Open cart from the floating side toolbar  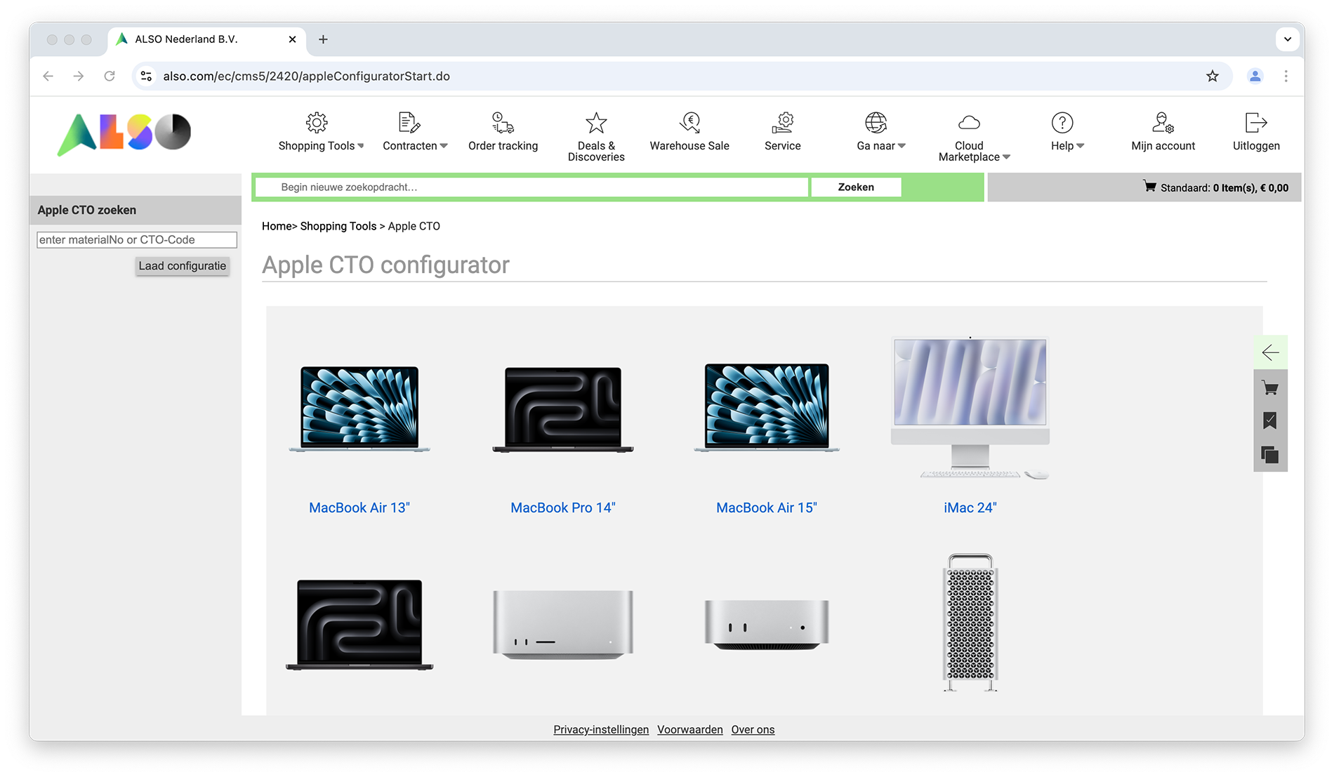pyautogui.click(x=1270, y=387)
